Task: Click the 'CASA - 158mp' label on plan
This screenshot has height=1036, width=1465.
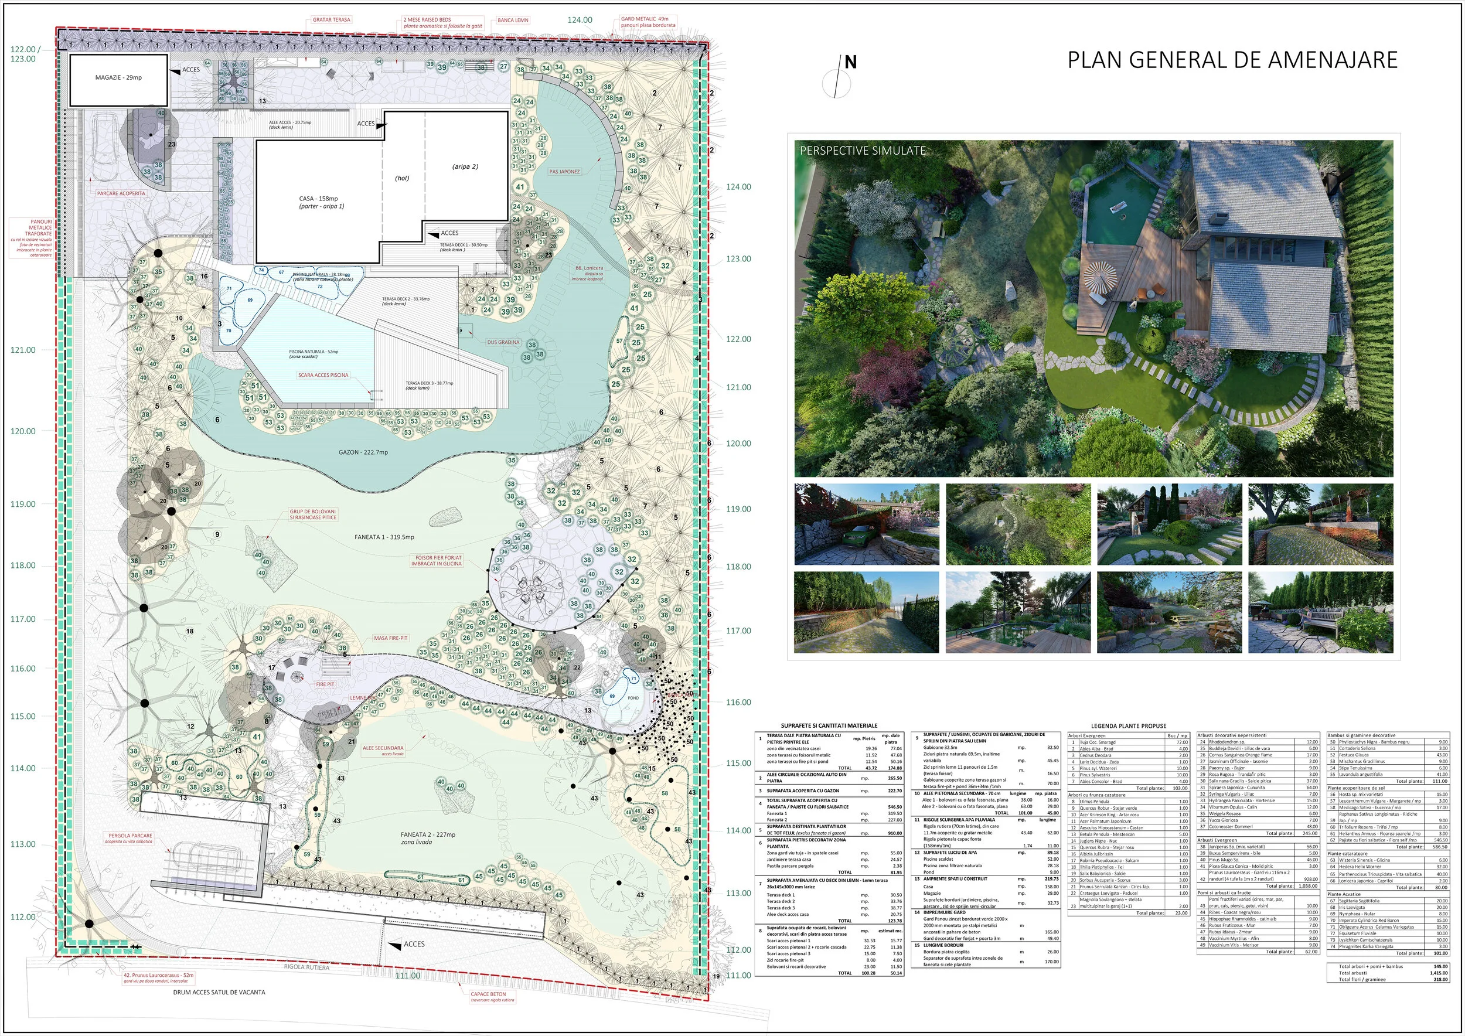Action: click(x=318, y=199)
